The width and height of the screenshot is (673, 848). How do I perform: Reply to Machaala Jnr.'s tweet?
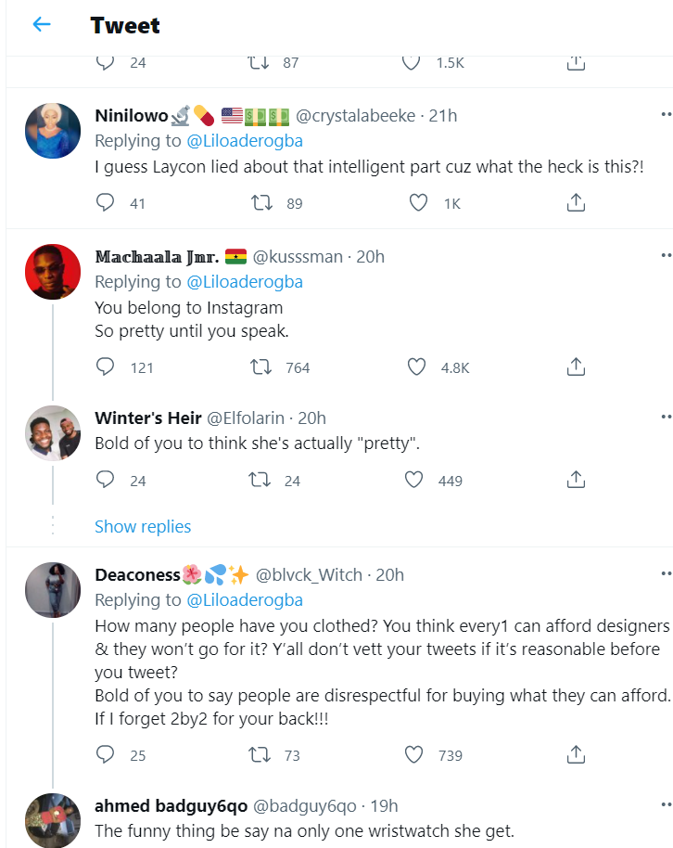106,367
